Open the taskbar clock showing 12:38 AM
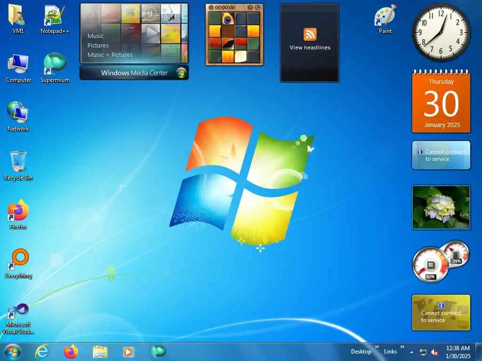The image size is (482, 361). pyautogui.click(x=458, y=352)
